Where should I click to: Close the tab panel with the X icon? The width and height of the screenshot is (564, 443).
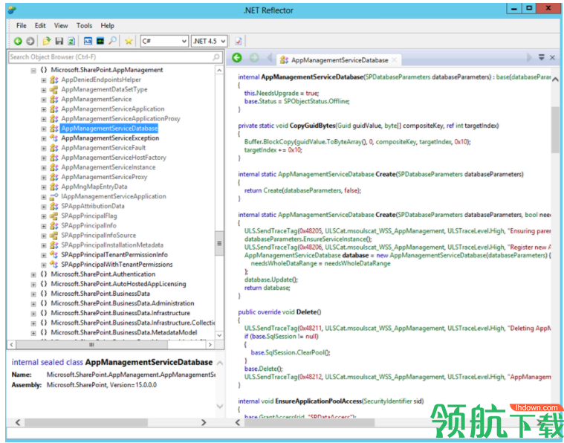pyautogui.click(x=552, y=57)
